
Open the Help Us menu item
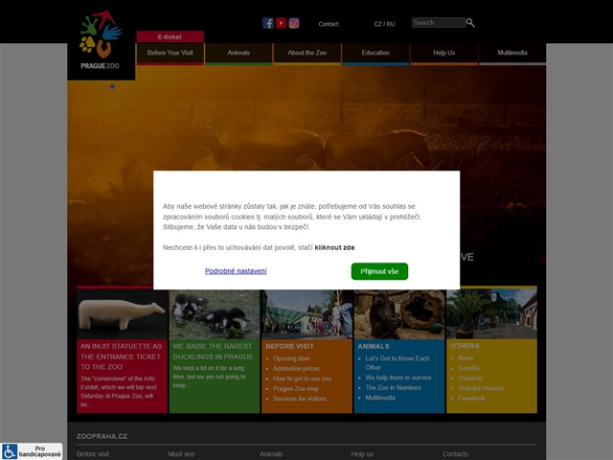(x=443, y=54)
